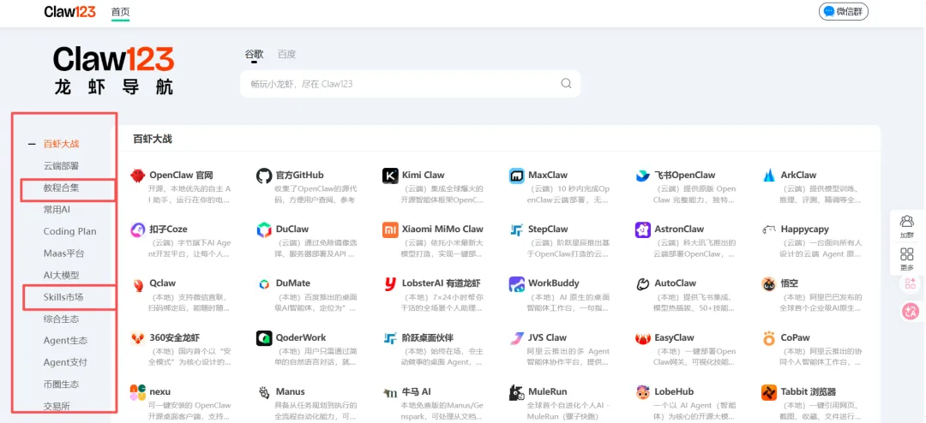Open the DuClaw hexagon cube icon
The height and width of the screenshot is (423, 926).
264,229
